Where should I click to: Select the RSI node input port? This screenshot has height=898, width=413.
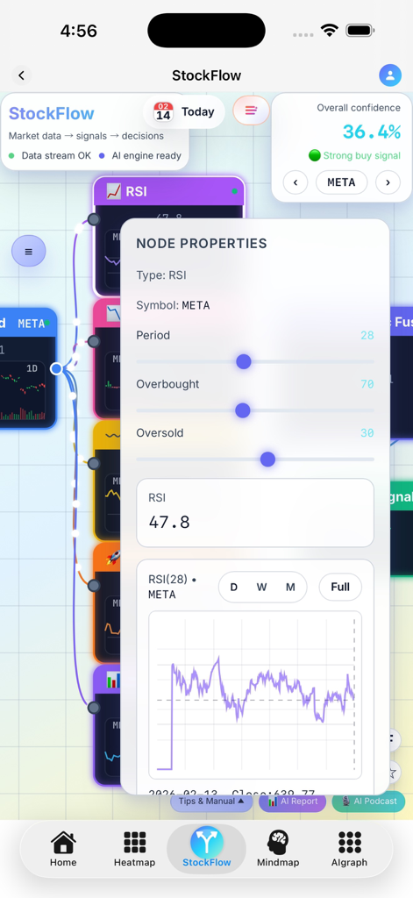tap(93, 219)
